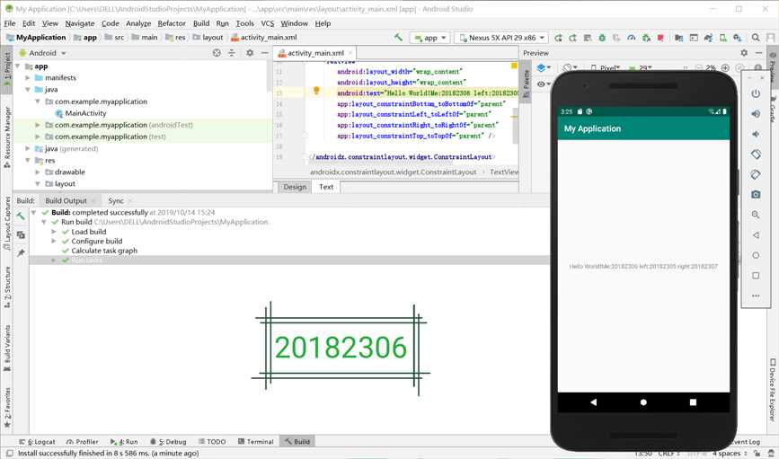The height and width of the screenshot is (459, 779).
Task: Expand the manifests folder
Action: point(28,78)
